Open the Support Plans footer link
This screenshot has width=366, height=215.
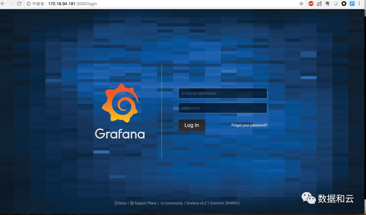pos(143,203)
